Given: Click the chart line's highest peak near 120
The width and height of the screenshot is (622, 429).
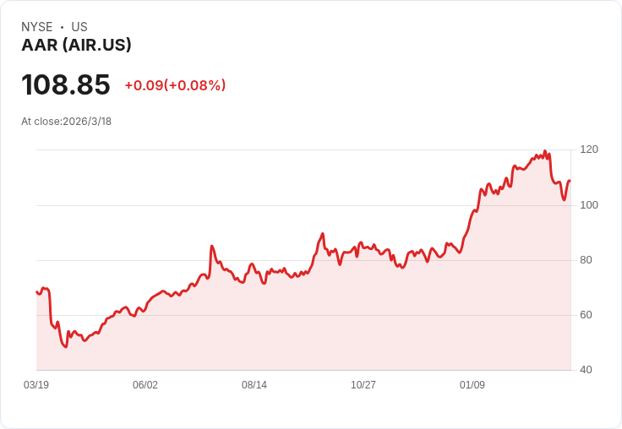Looking at the screenshot, I should point(545,151).
